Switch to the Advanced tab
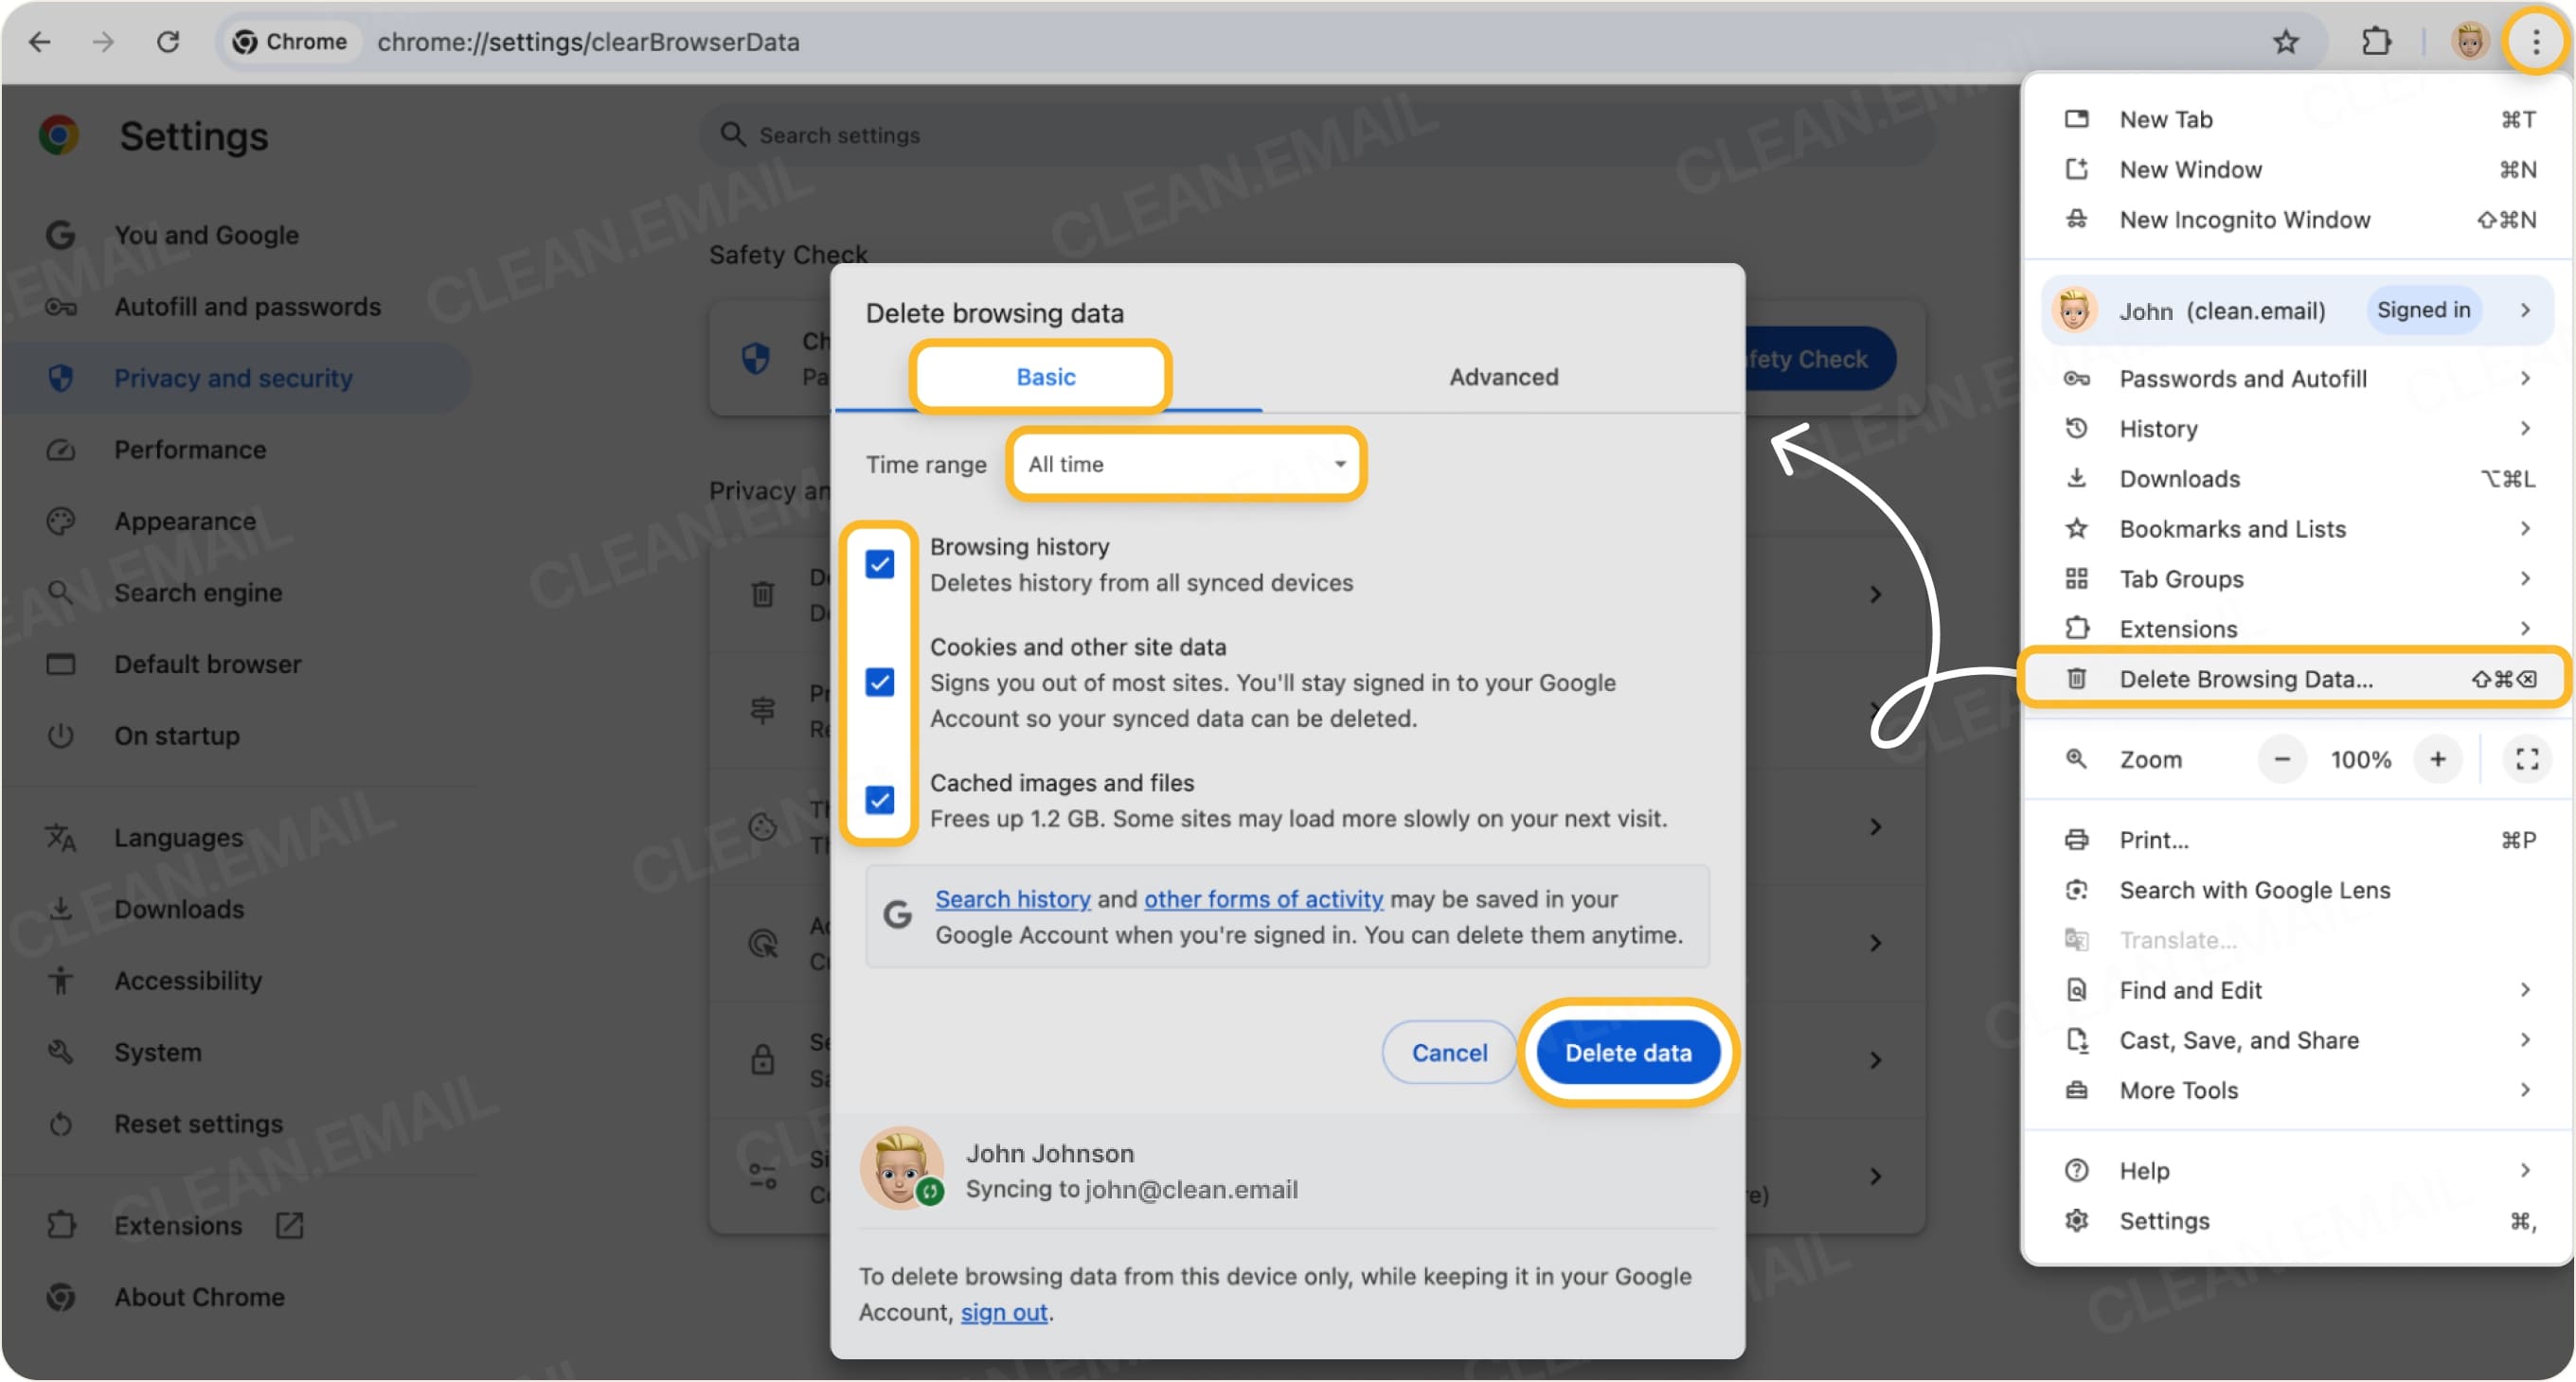 [x=1503, y=377]
